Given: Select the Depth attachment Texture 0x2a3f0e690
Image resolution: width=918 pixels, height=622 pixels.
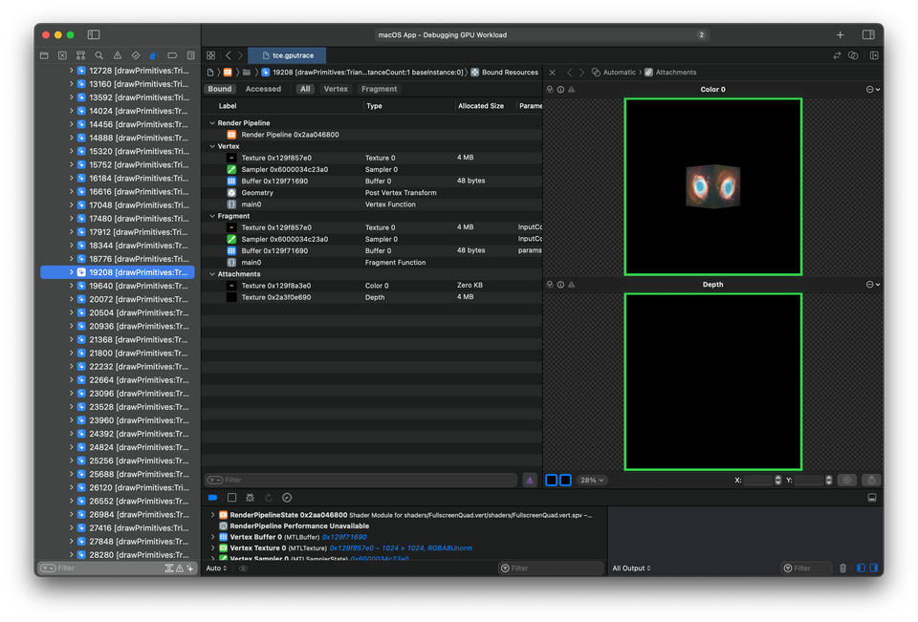Looking at the screenshot, I should click(x=372, y=297).
